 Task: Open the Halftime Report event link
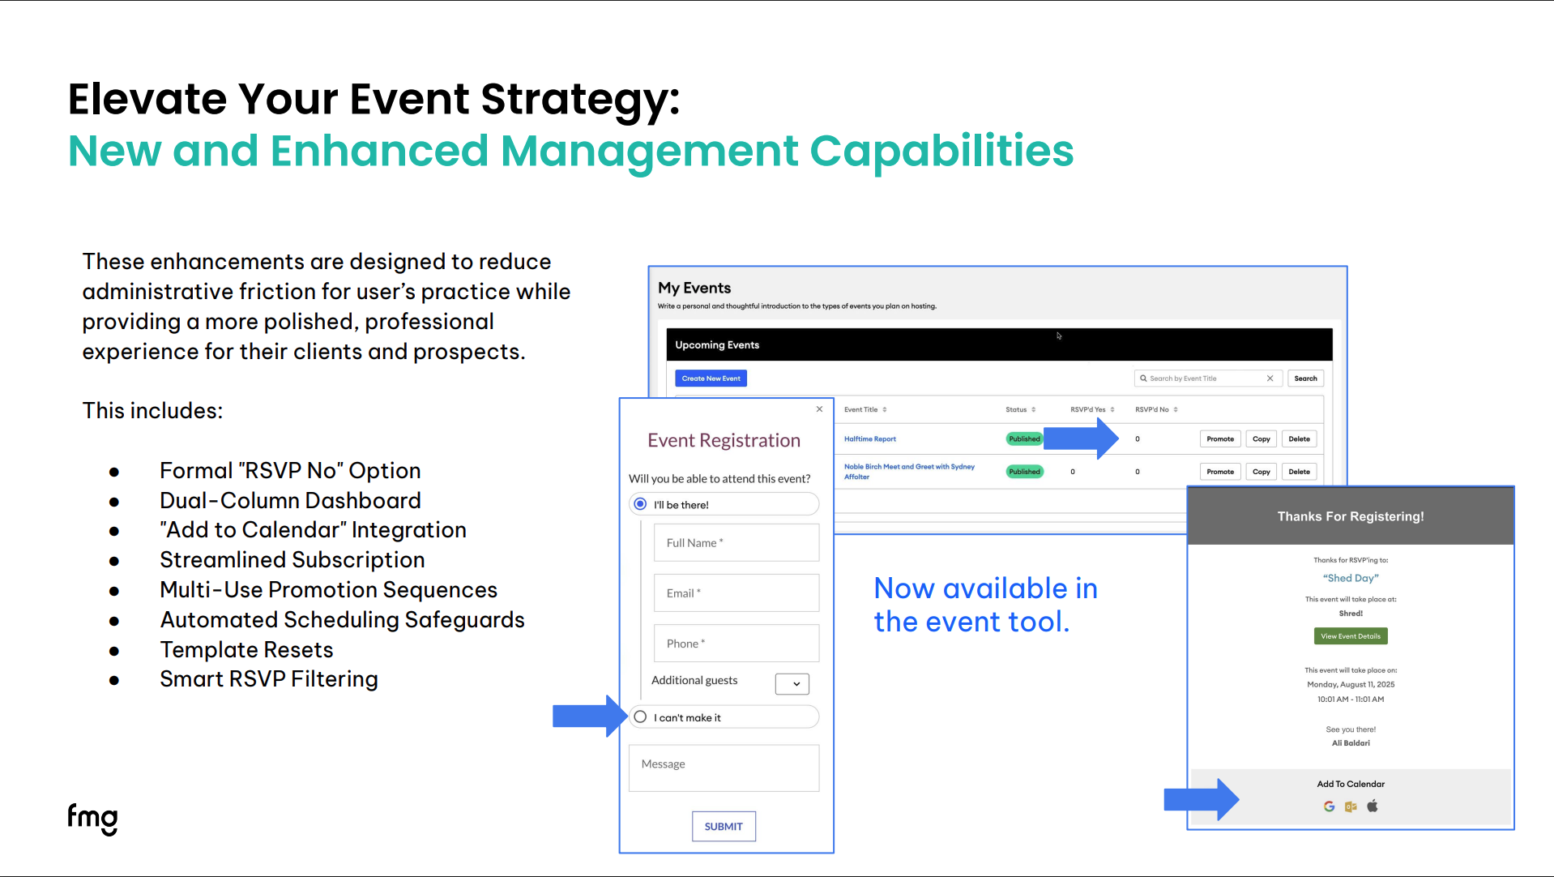[870, 438]
